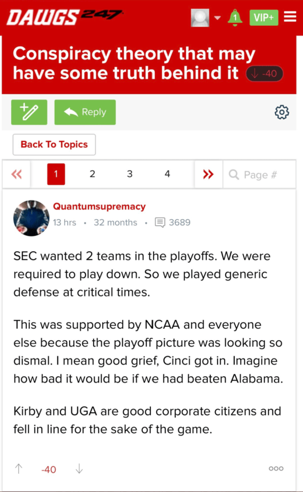303x492 pixels.
Task: Click the notification bell icon
Action: pos(235,17)
